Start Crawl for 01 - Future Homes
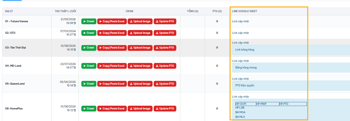 click(89, 21)
